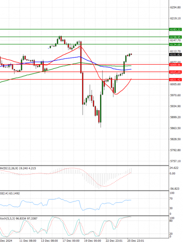
Task: Click the Stoch(5,3,3) indicator label
Action: 19,218
